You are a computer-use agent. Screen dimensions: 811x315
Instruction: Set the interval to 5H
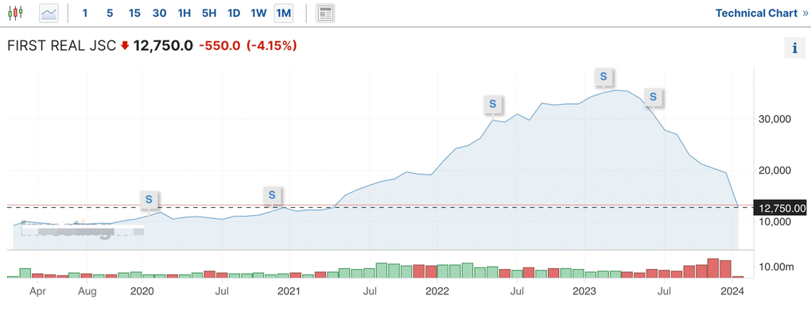point(209,13)
